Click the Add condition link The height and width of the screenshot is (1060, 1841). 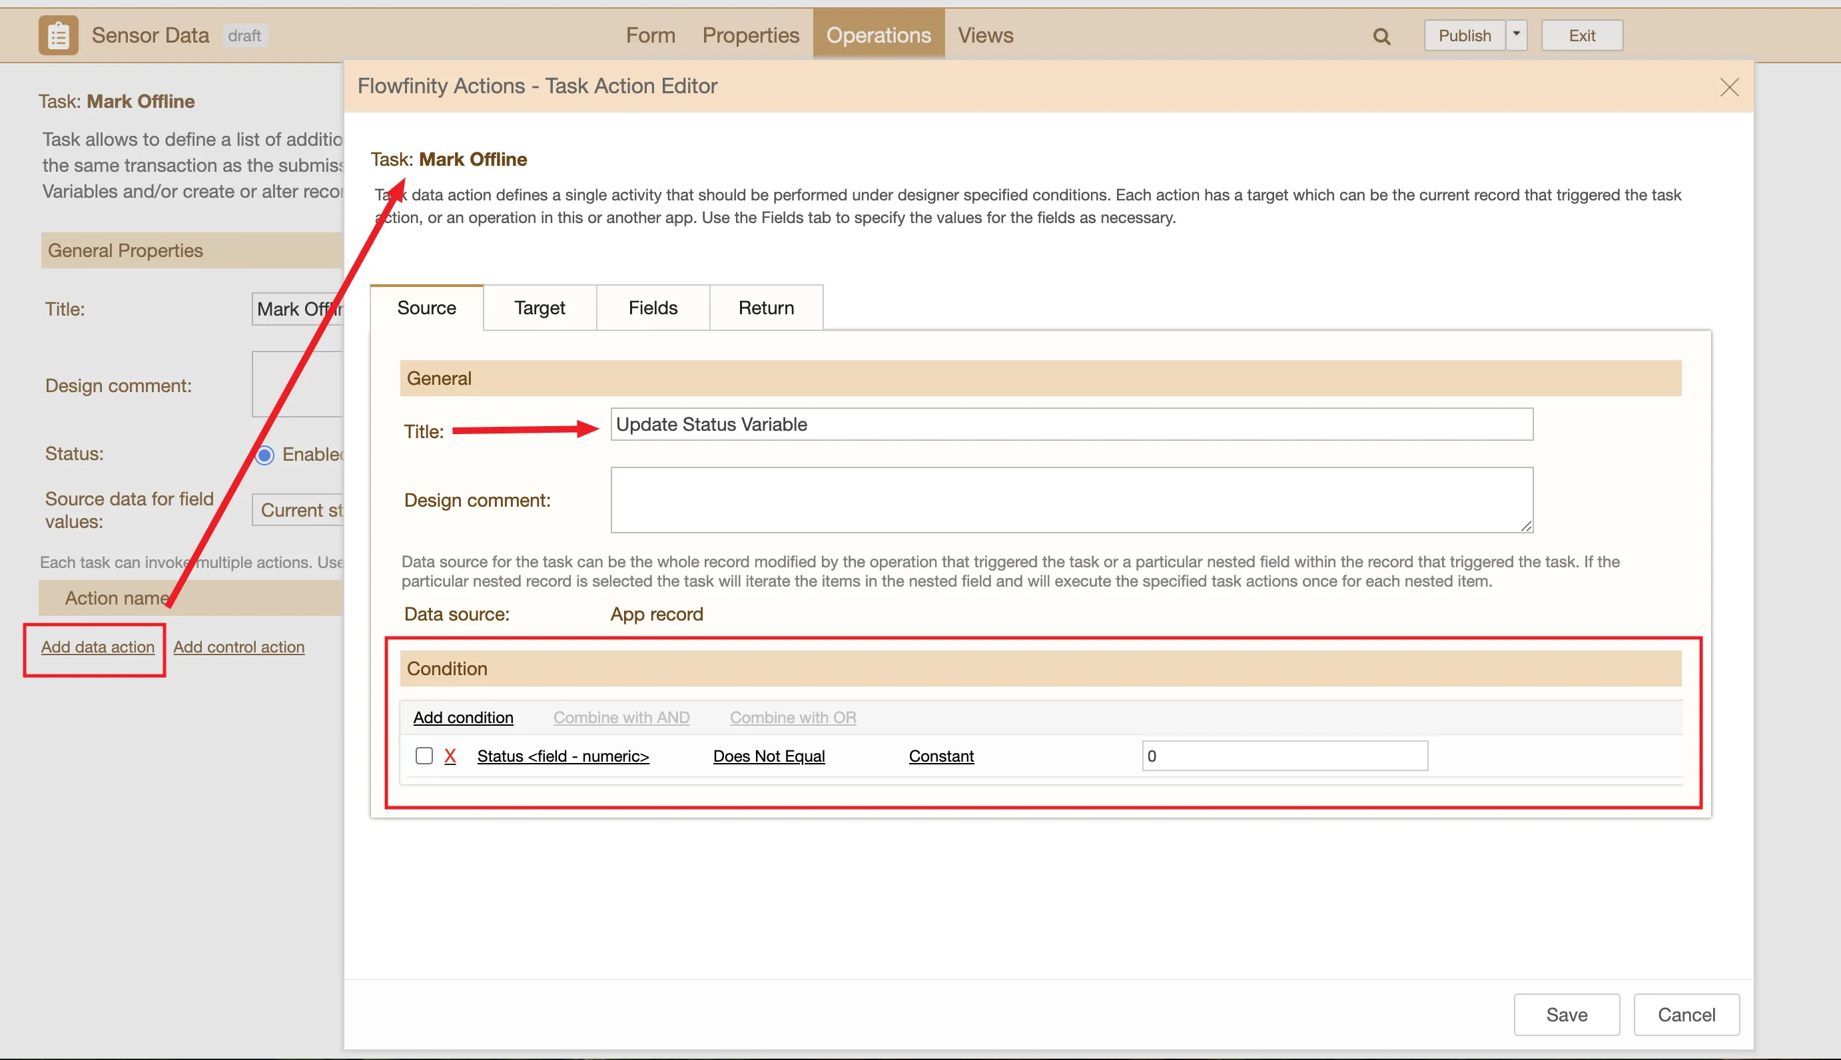point(463,718)
